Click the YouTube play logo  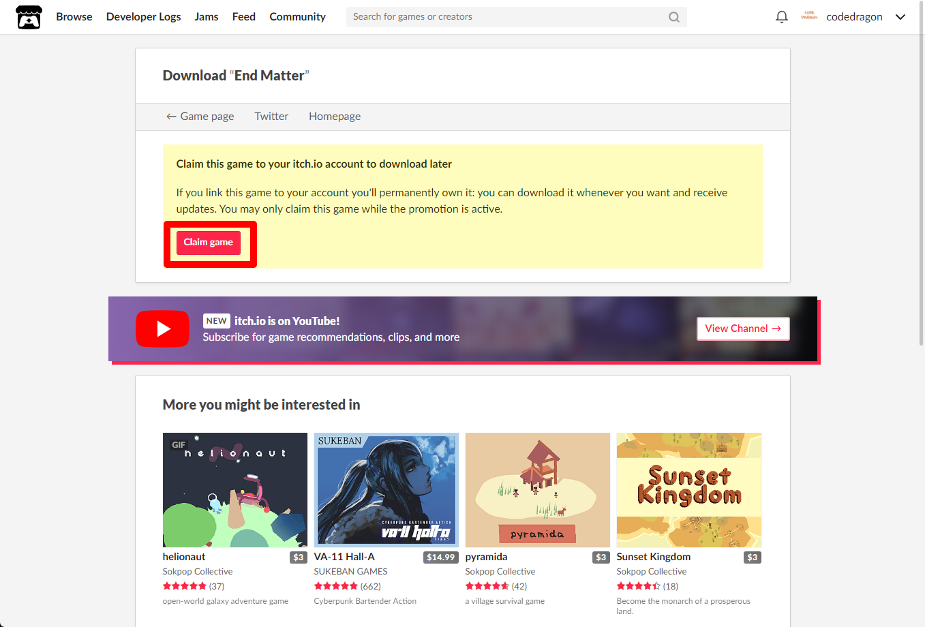coord(162,328)
